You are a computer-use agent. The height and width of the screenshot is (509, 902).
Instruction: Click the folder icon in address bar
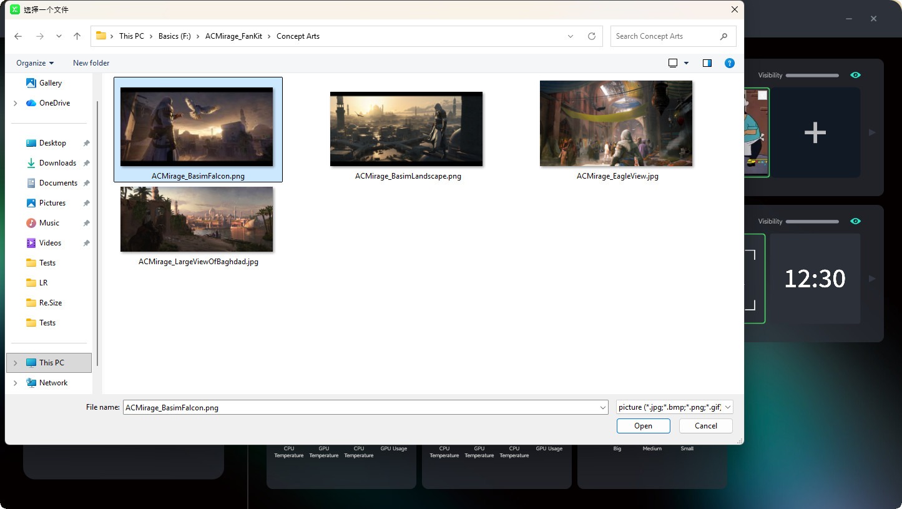click(101, 36)
